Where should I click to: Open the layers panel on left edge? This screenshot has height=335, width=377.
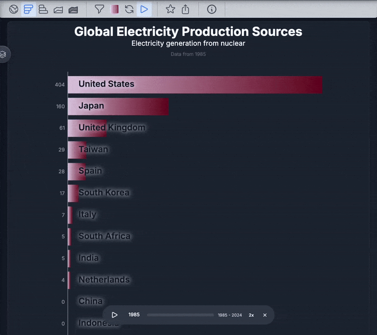coord(4,55)
